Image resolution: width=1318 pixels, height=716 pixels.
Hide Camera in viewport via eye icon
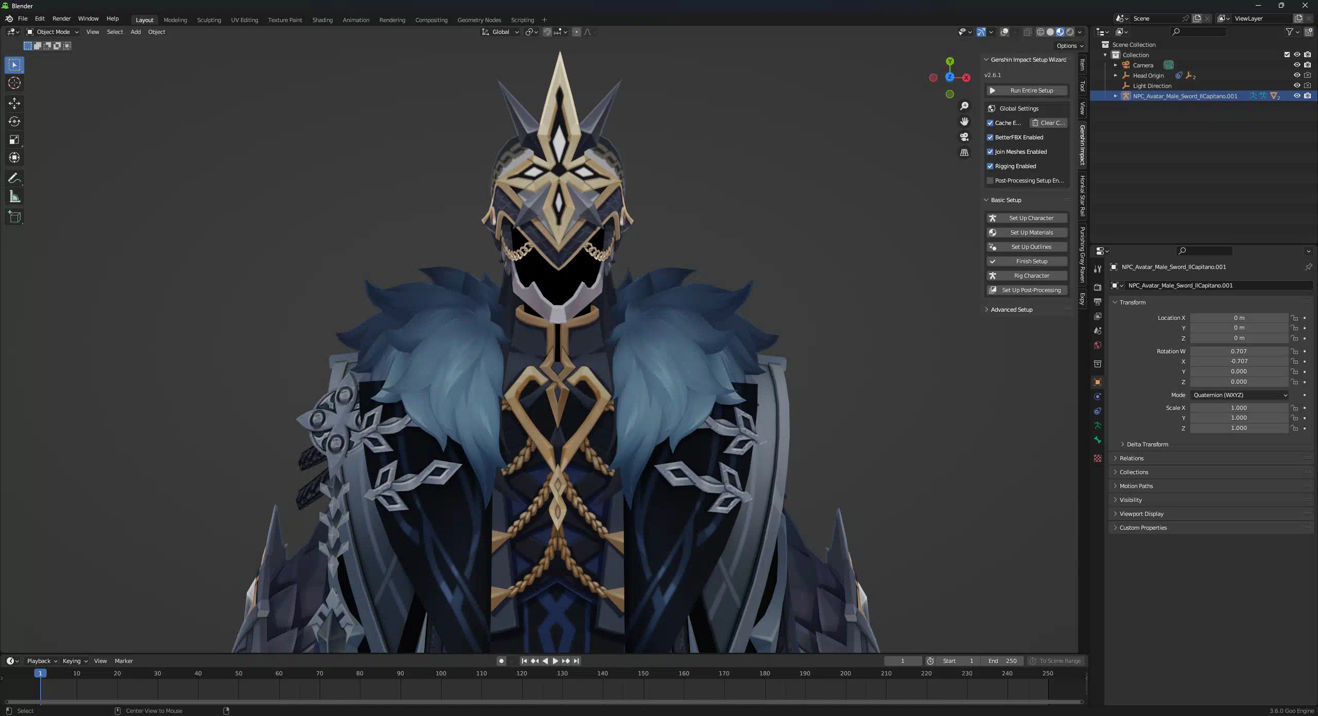1297,65
